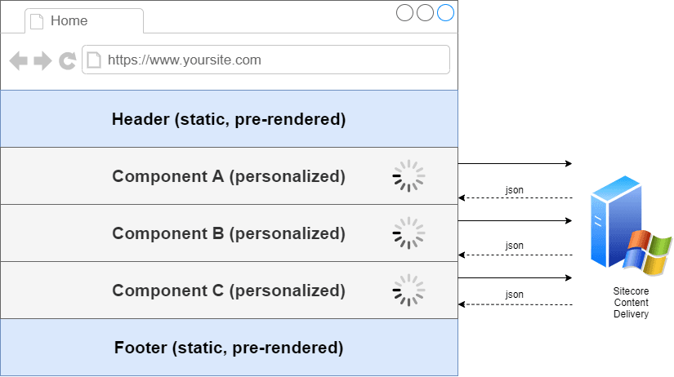Select the Footer static pre-rendered section
The image size is (674, 377).
[229, 348]
